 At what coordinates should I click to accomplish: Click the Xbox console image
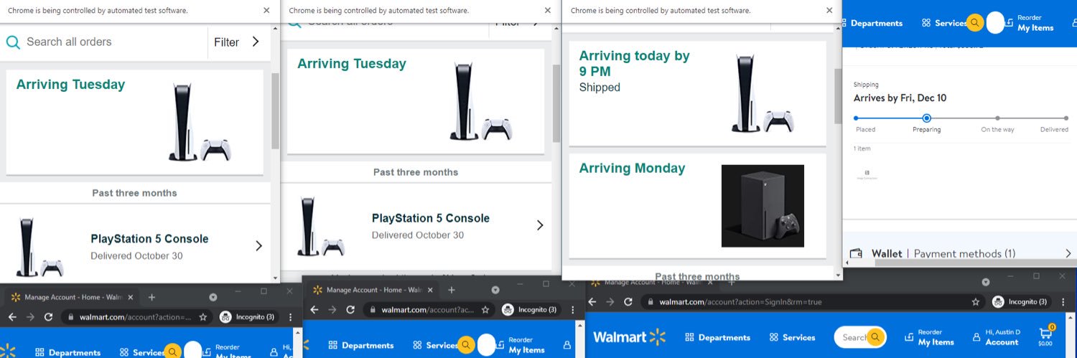tap(763, 206)
